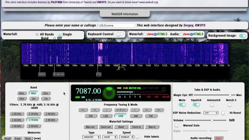Select the 40m band button
The image size is (249, 140).
pos(33,93)
